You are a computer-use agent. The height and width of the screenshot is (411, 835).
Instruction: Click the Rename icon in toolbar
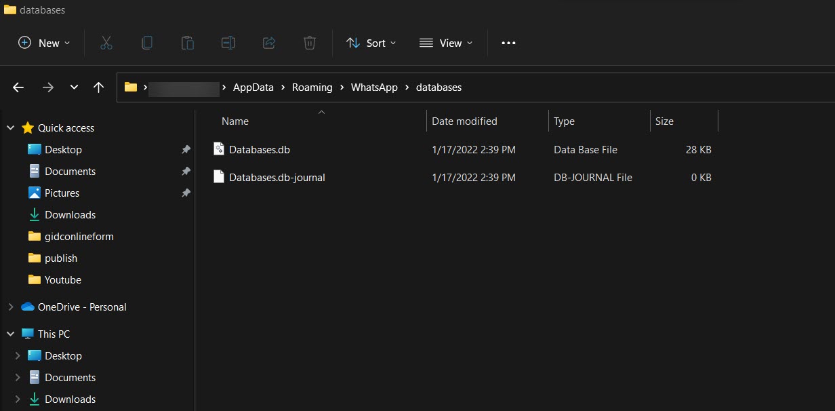(x=228, y=43)
